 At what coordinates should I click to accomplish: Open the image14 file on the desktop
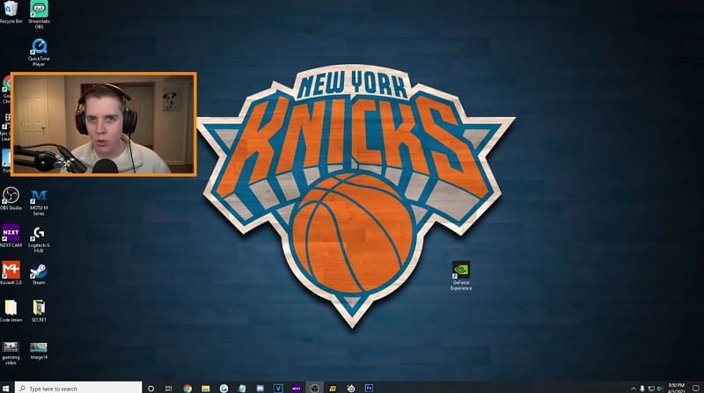[39, 351]
